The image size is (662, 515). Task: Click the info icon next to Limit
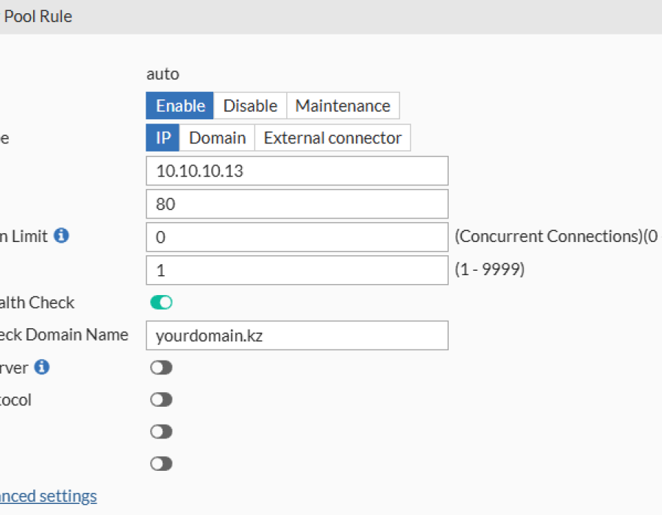tap(61, 235)
